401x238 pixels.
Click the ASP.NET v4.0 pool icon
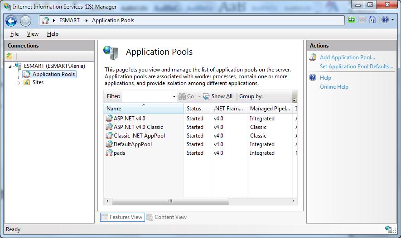[x=109, y=118]
